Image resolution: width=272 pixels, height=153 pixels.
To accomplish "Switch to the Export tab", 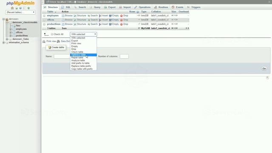I will tap(110, 7).
